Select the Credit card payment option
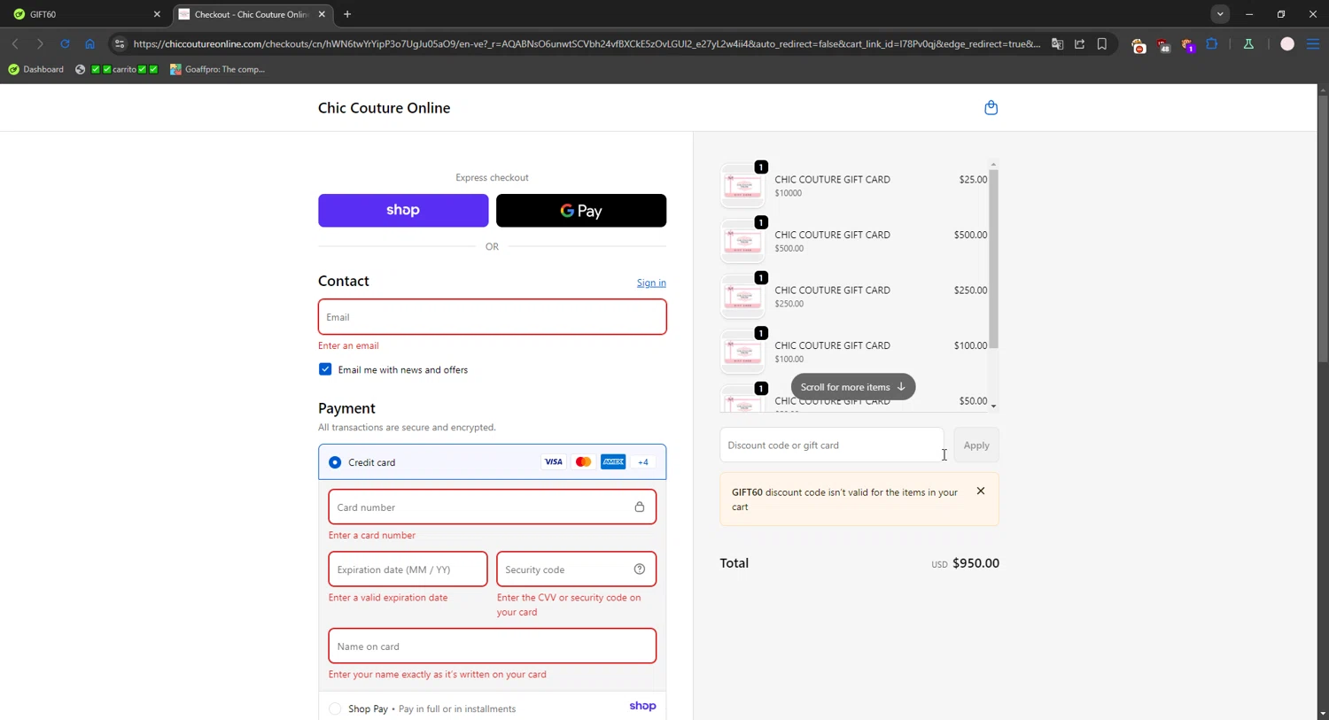This screenshot has width=1329, height=720. [335, 462]
